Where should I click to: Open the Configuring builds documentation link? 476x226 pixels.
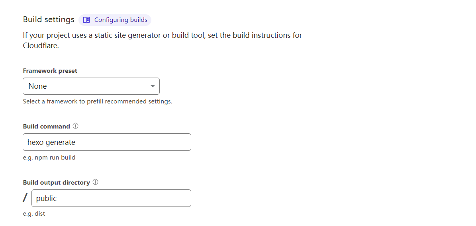click(x=120, y=20)
